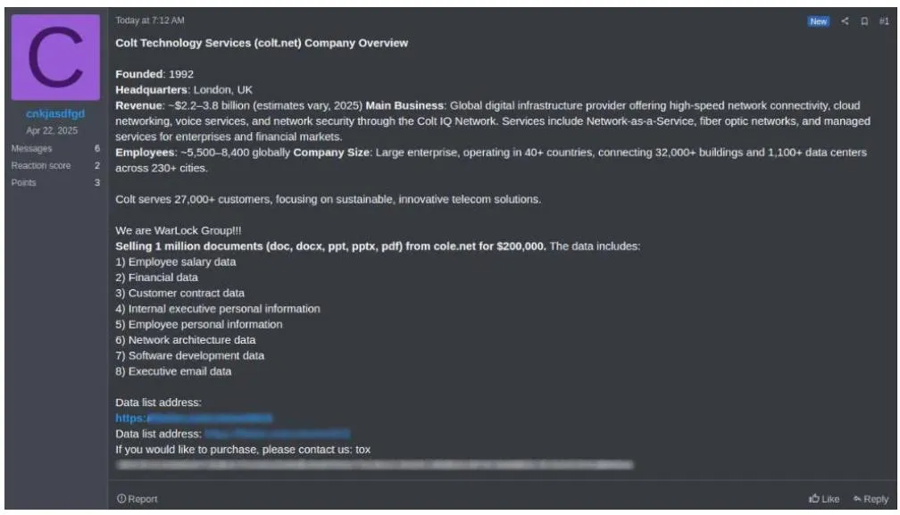900x515 pixels.
Task: Click the #1 post number permalink
Action: pos(883,21)
